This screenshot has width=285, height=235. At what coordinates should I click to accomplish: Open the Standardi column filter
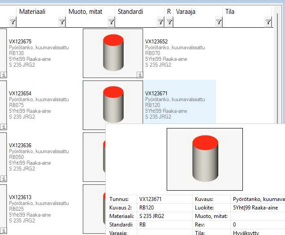point(160,21)
